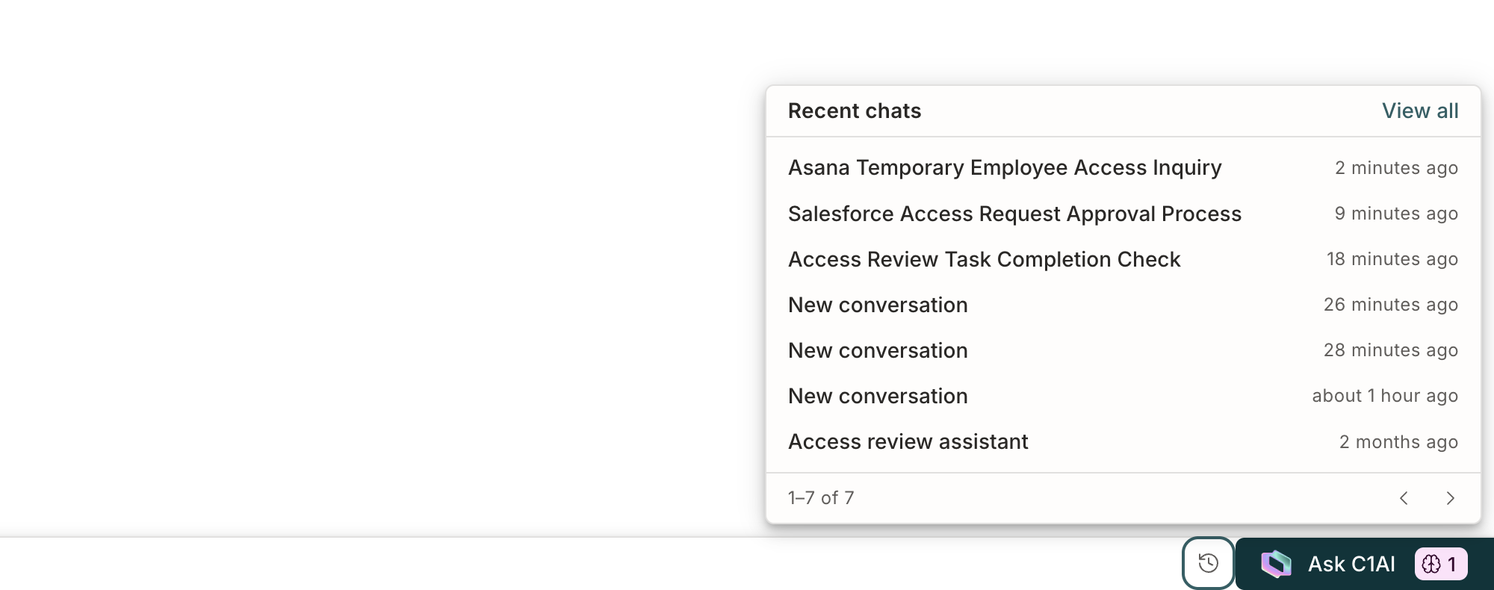Open New conversation from about 1 hour ago
1494x590 pixels.
(x=1123, y=396)
